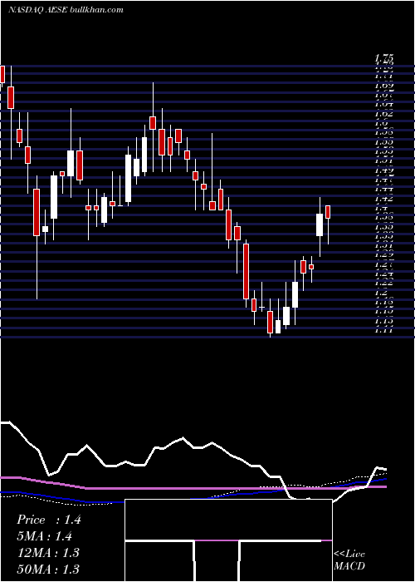Click the white MACD histogram box outline
The image size is (415, 582).
click(x=228, y=540)
